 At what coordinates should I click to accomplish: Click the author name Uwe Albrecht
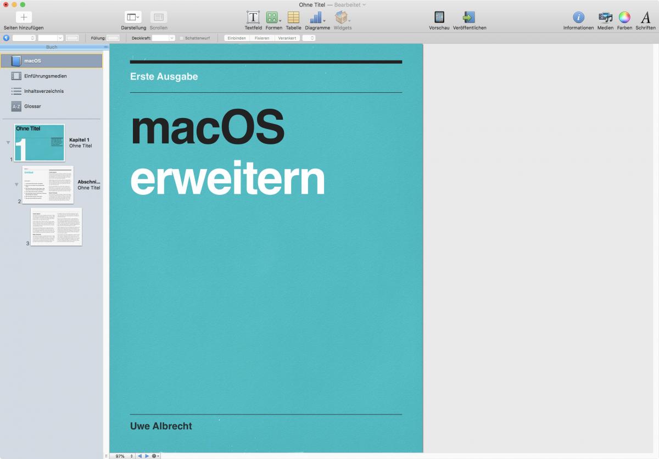pos(161,426)
